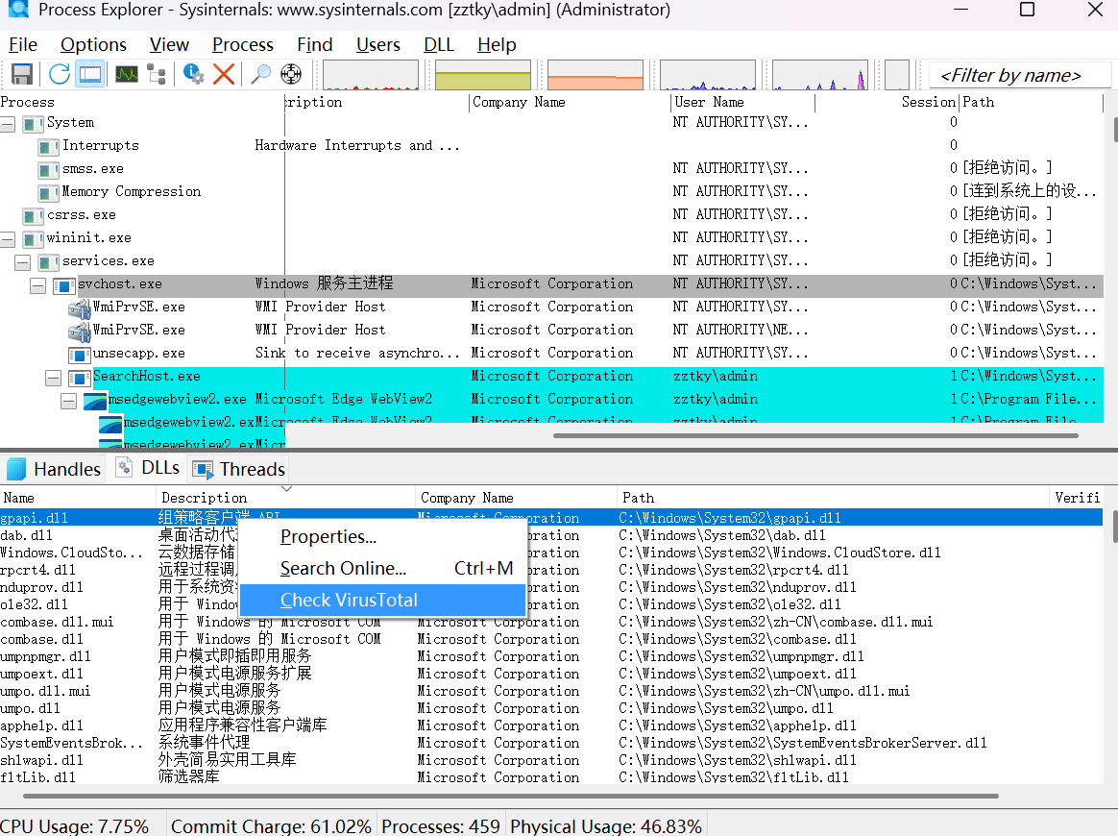Select the combase.dll row in DLL list
Screen dimensions: 1118x836
(551, 639)
